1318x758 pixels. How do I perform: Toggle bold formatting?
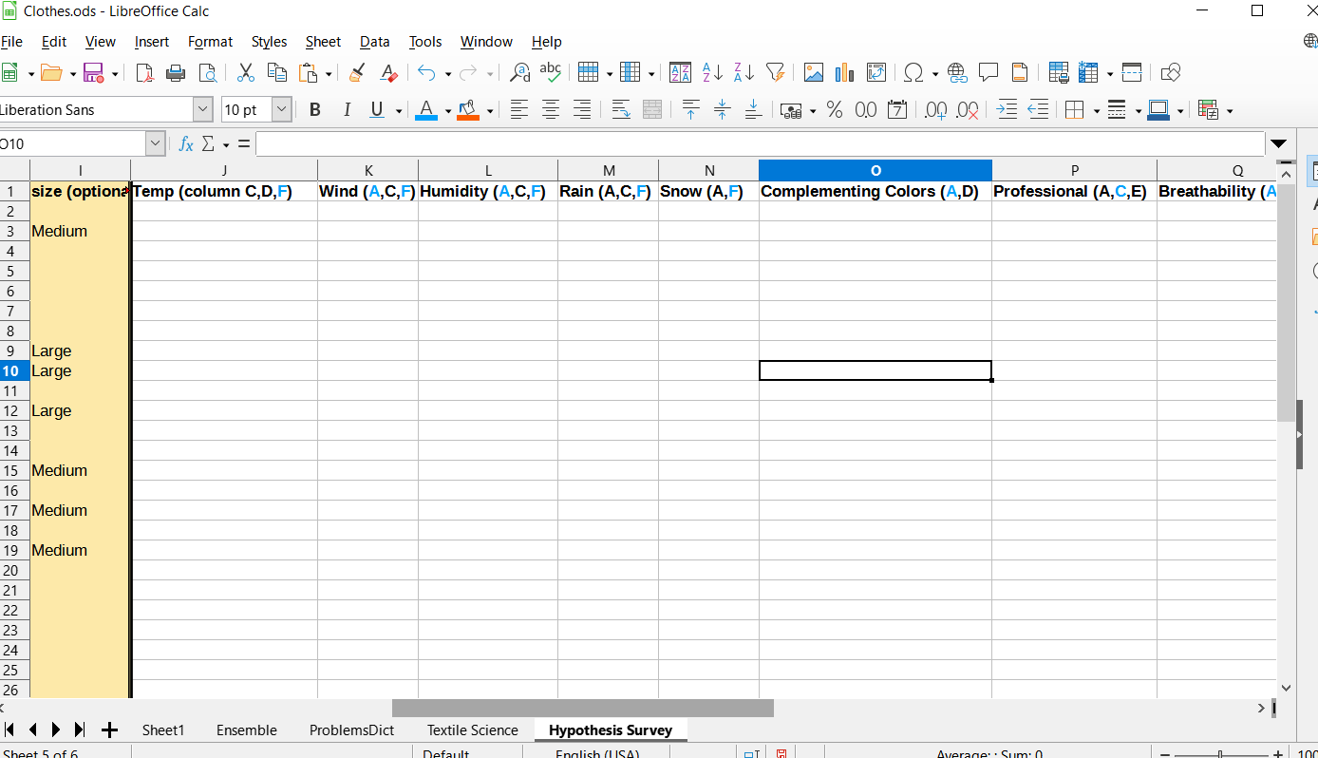315,110
